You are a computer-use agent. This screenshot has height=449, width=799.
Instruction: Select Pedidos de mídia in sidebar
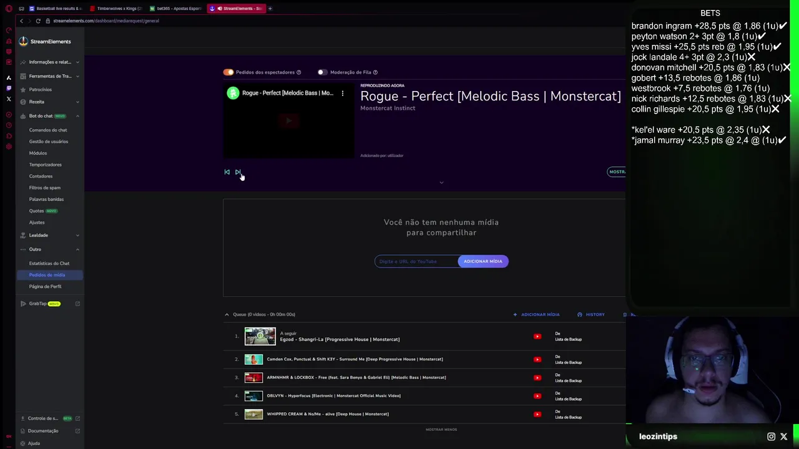click(x=49, y=275)
